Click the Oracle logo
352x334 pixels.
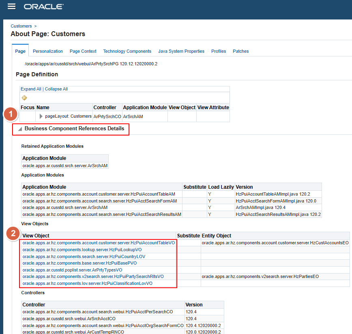point(43,7)
